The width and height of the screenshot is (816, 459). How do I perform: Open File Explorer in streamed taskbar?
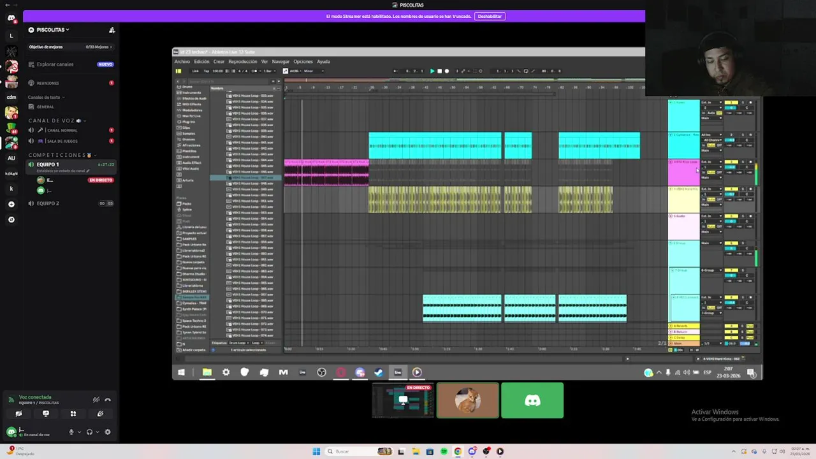pos(207,372)
